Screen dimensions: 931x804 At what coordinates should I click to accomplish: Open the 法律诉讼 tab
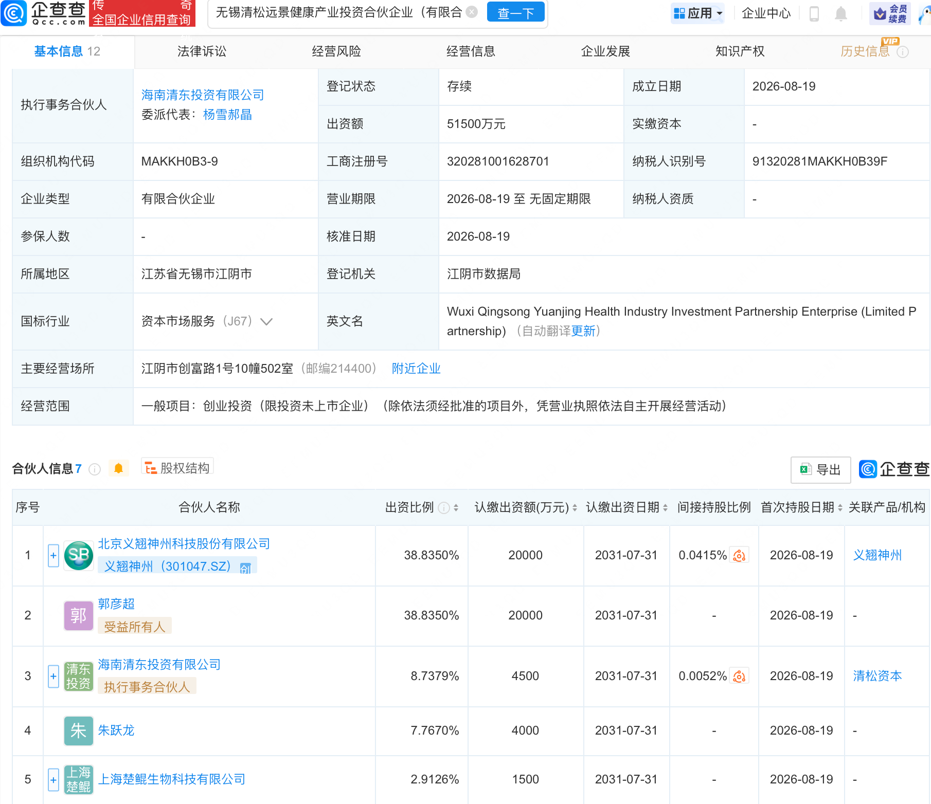coord(202,51)
